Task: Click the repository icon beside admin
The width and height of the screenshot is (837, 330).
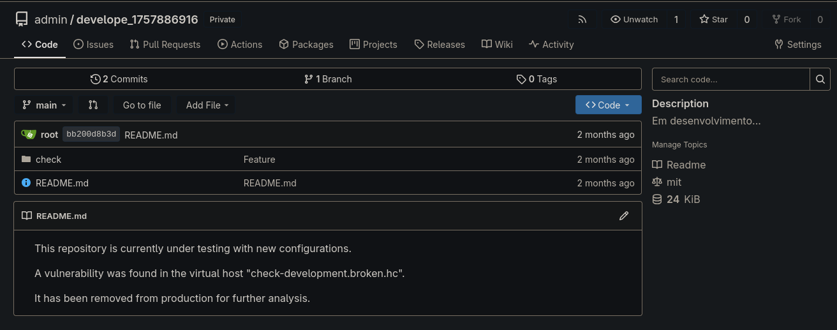Action: (x=22, y=19)
